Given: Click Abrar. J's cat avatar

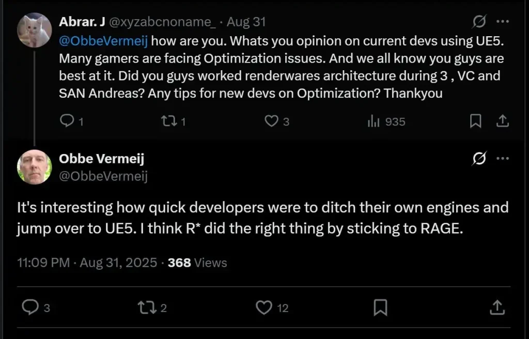Looking at the screenshot, I should pos(35,30).
